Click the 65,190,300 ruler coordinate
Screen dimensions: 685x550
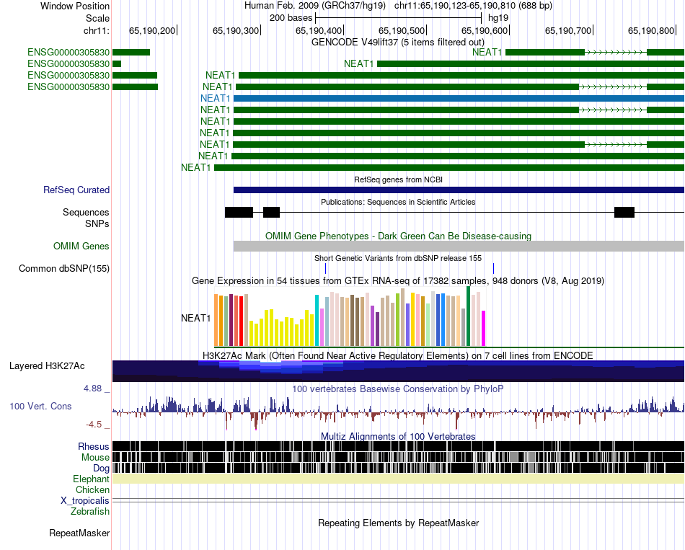(x=236, y=30)
